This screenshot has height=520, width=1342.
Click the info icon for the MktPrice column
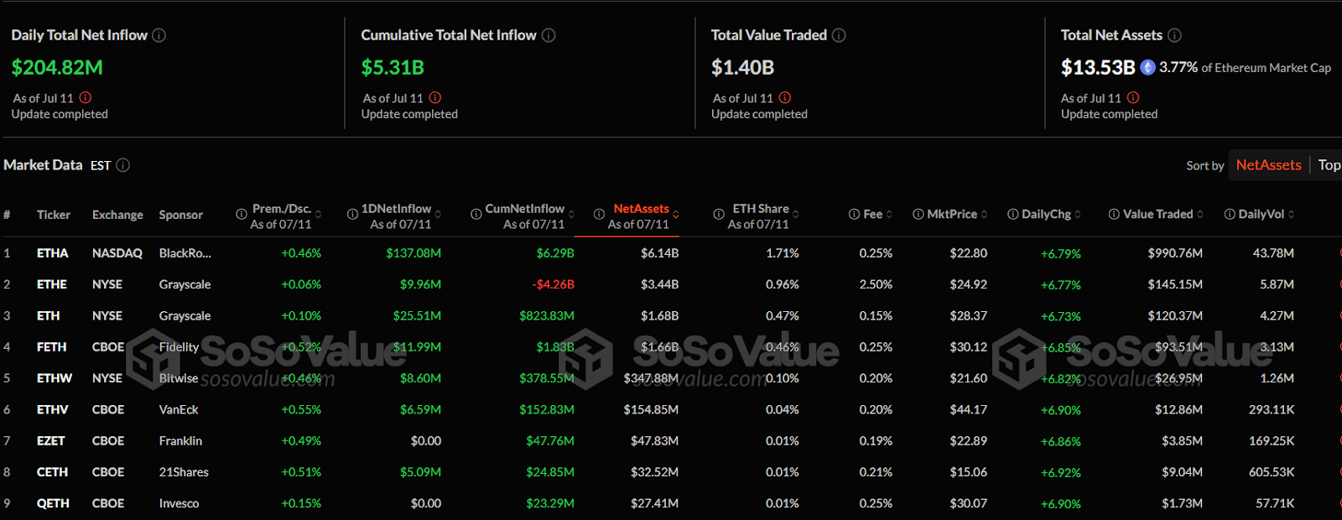[x=918, y=214]
